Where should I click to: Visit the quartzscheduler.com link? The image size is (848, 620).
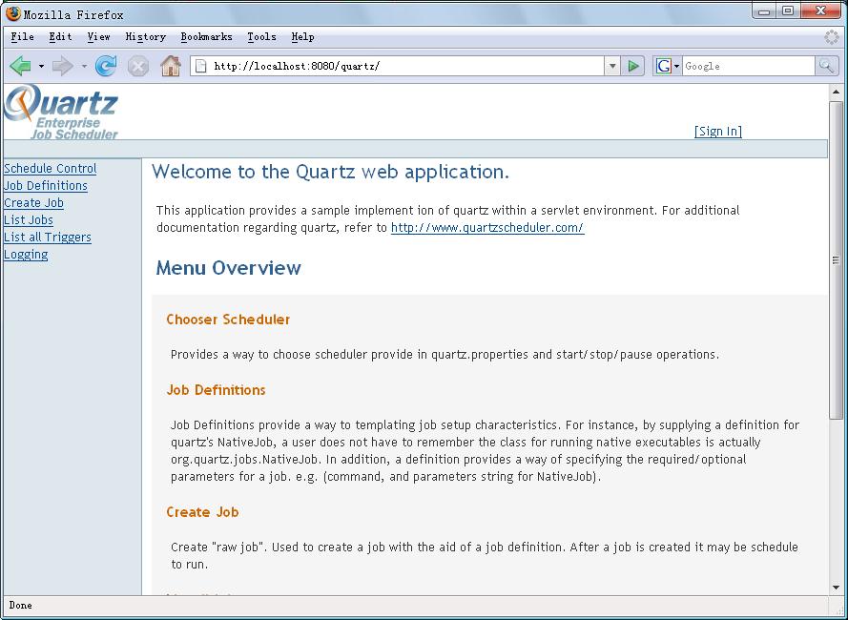click(x=487, y=228)
